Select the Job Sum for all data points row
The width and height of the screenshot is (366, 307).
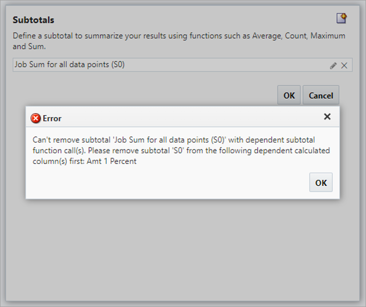pos(182,65)
